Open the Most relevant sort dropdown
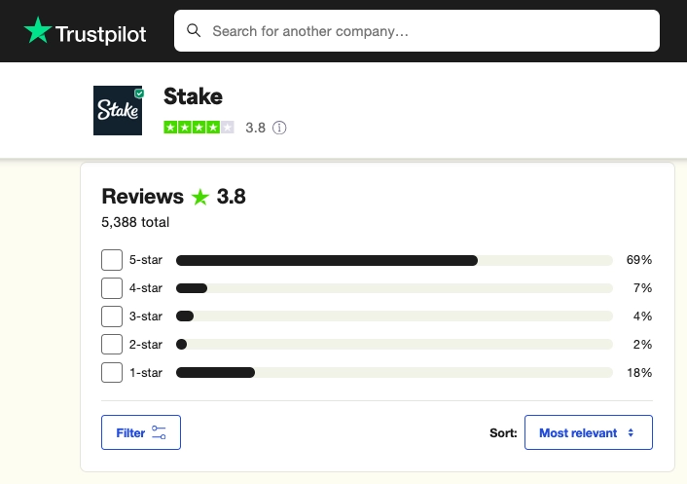Image resolution: width=687 pixels, height=484 pixels. pyautogui.click(x=589, y=432)
